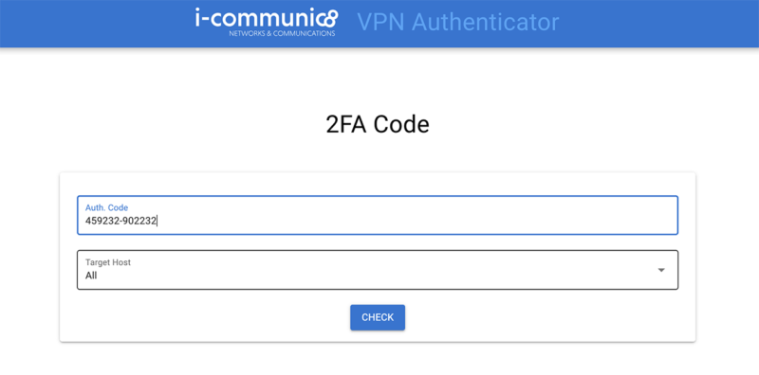This screenshot has height=375, width=759.
Task: Click the 'Target Host' field label
Action: pyautogui.click(x=108, y=262)
